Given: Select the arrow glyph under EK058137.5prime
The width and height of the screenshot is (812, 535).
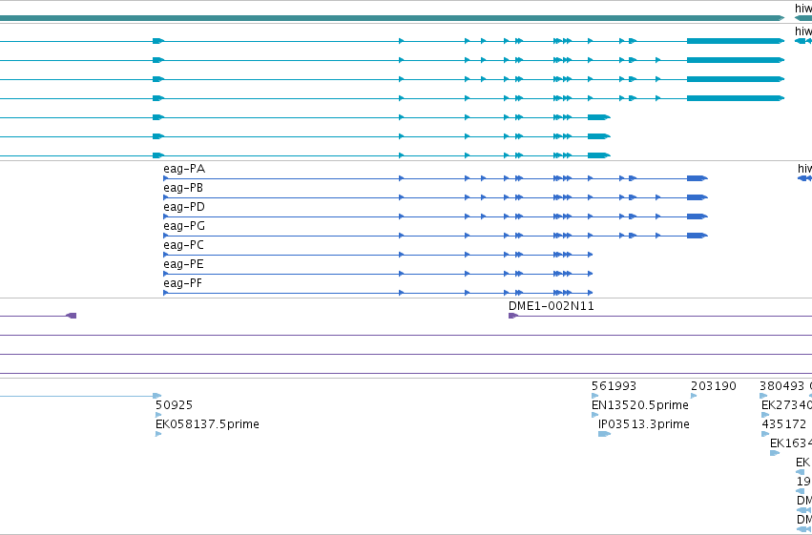Looking at the screenshot, I should click(x=158, y=434).
